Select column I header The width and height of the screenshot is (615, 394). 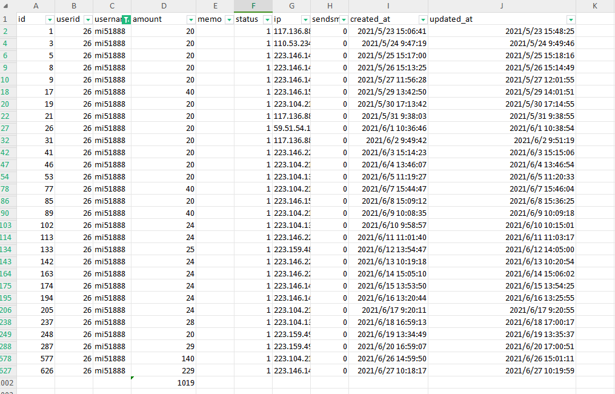(x=388, y=6)
